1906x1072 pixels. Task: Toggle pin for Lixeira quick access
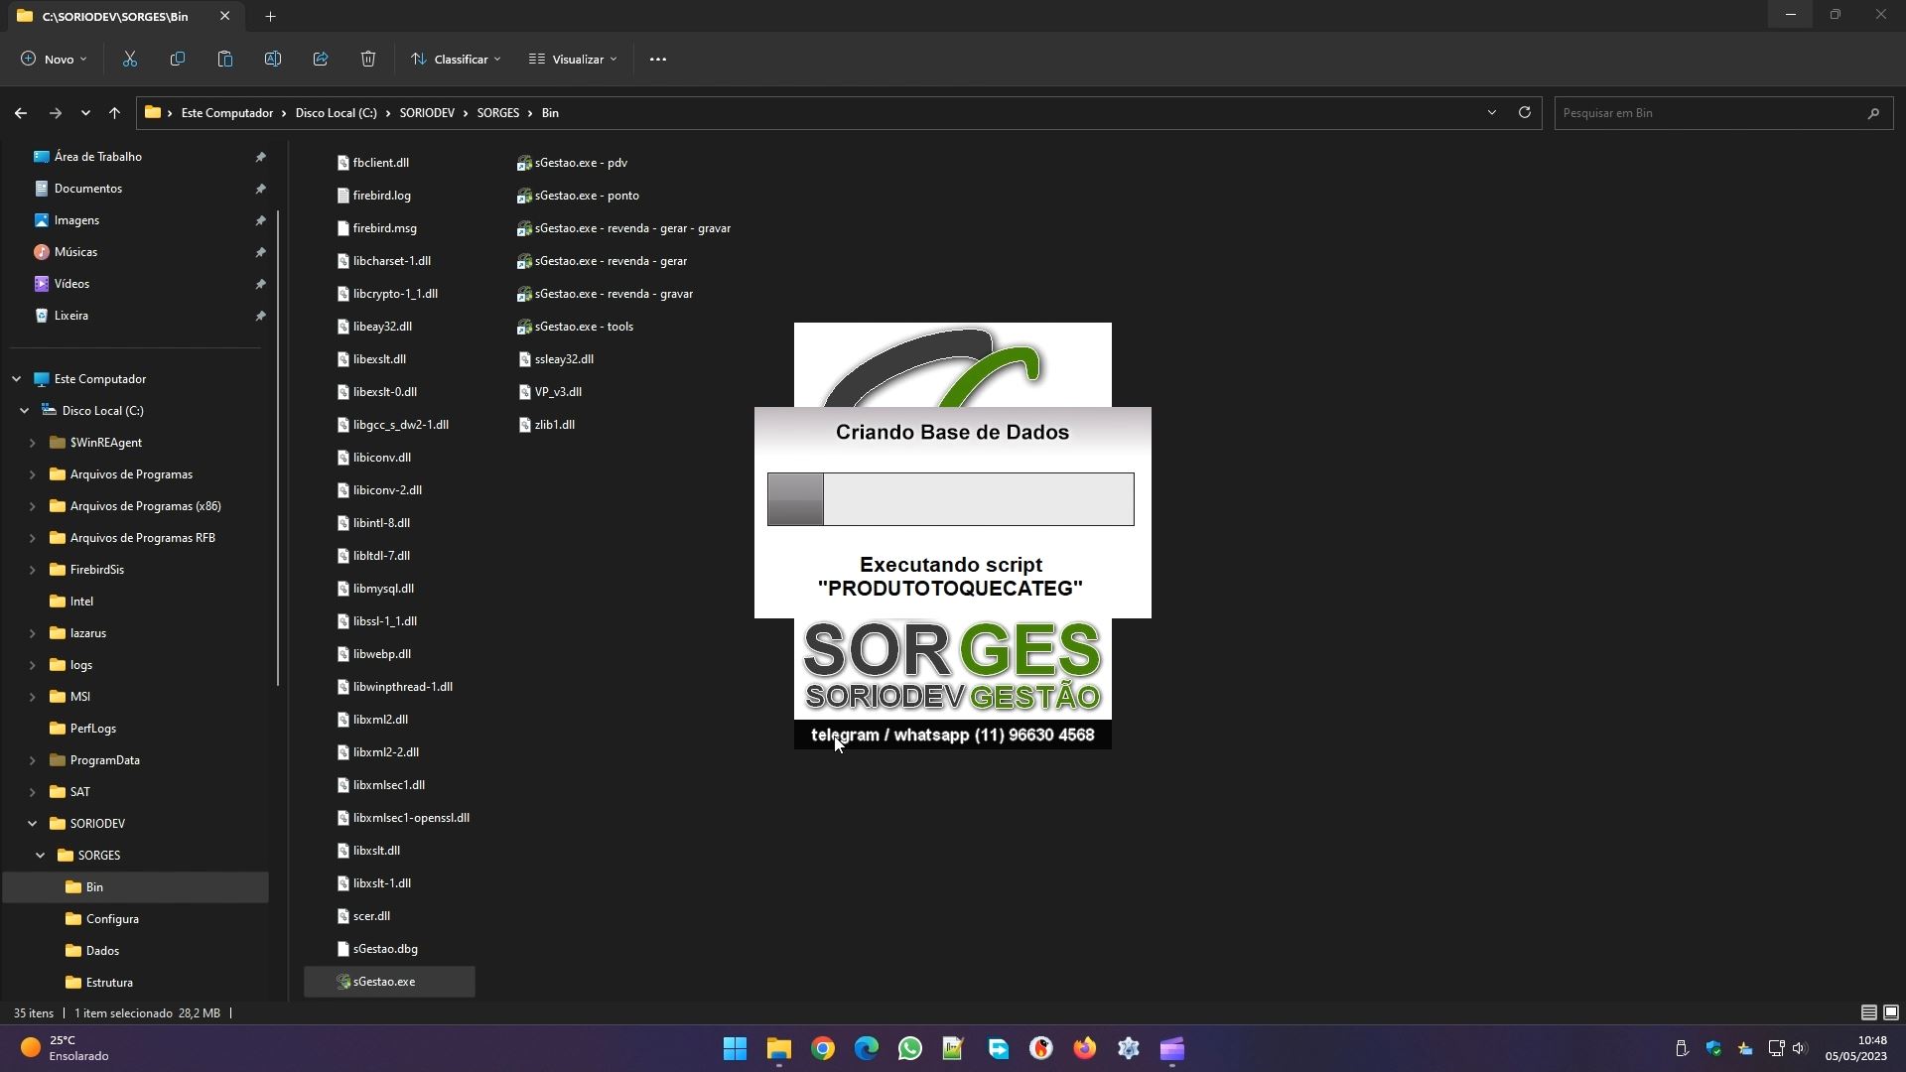pyautogui.click(x=260, y=316)
